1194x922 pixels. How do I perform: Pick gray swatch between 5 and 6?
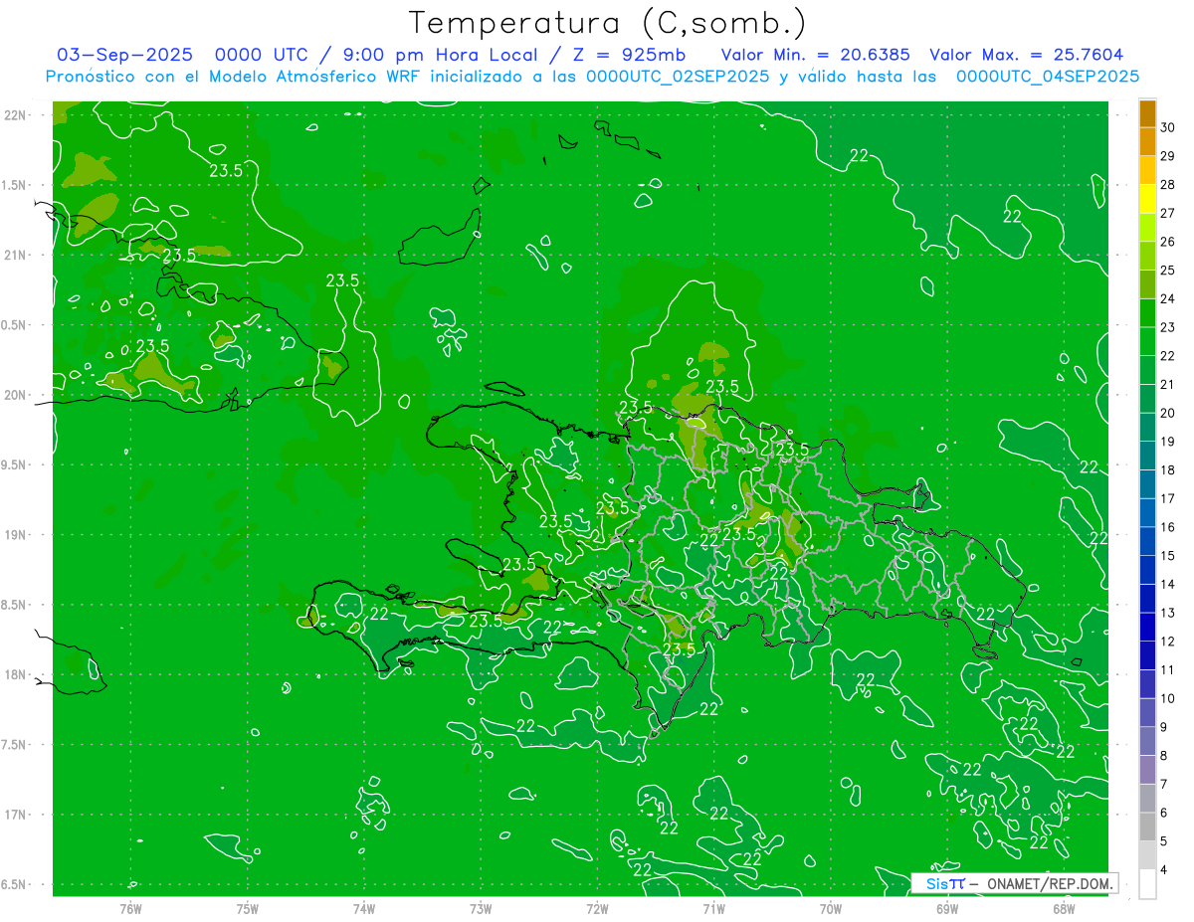click(1147, 827)
